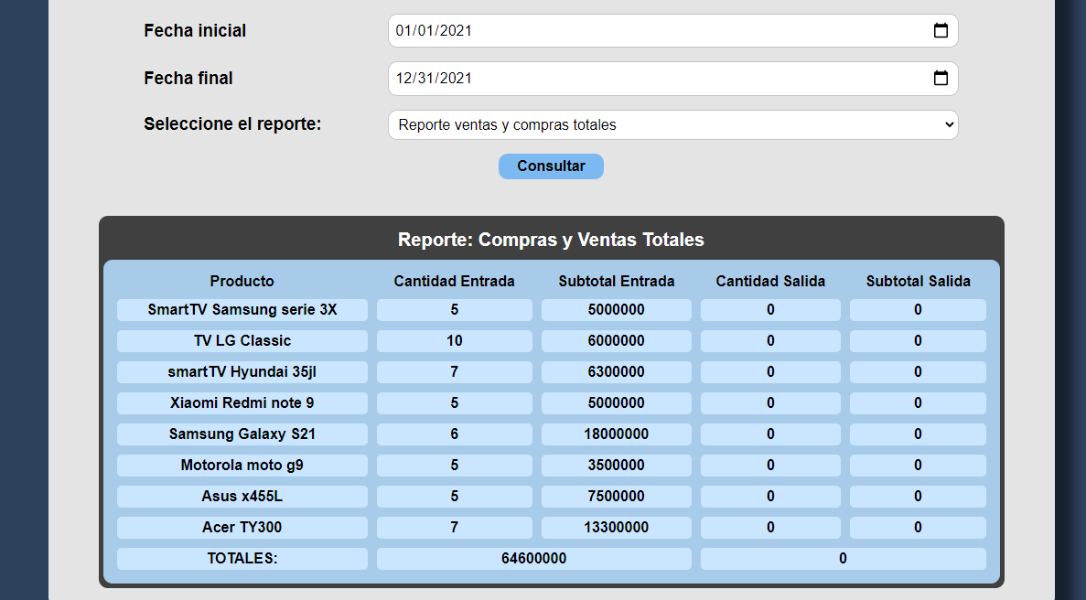Click the total entrada value 64600000
Viewport: 1086px width, 600px height.
pos(534,559)
